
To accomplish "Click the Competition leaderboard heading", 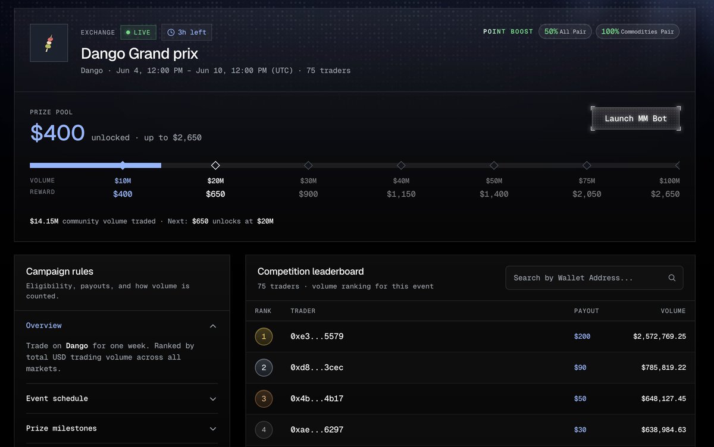I will [x=311, y=271].
